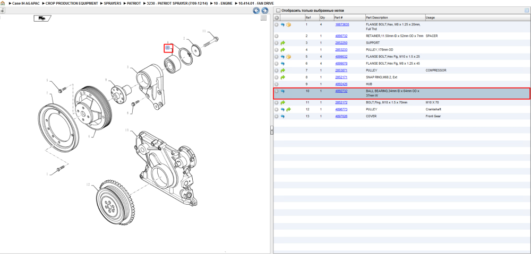
Task: Expand Crankshaft PULLEY row with plus icon
Action: coord(276,110)
